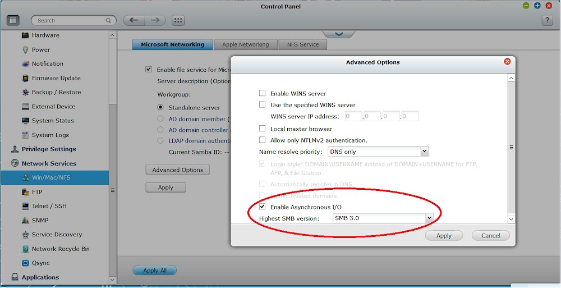Click the Search input field

click(70, 21)
